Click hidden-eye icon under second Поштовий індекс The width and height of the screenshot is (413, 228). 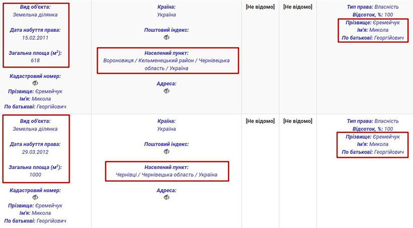pyautogui.click(x=166, y=151)
